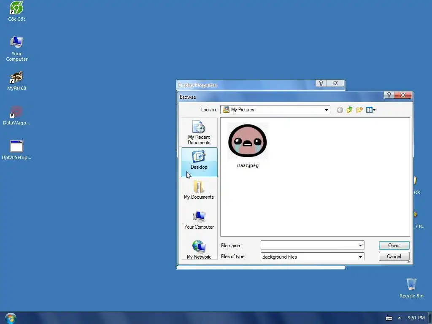
Task: Open My Network in the places bar
Action: (x=199, y=250)
